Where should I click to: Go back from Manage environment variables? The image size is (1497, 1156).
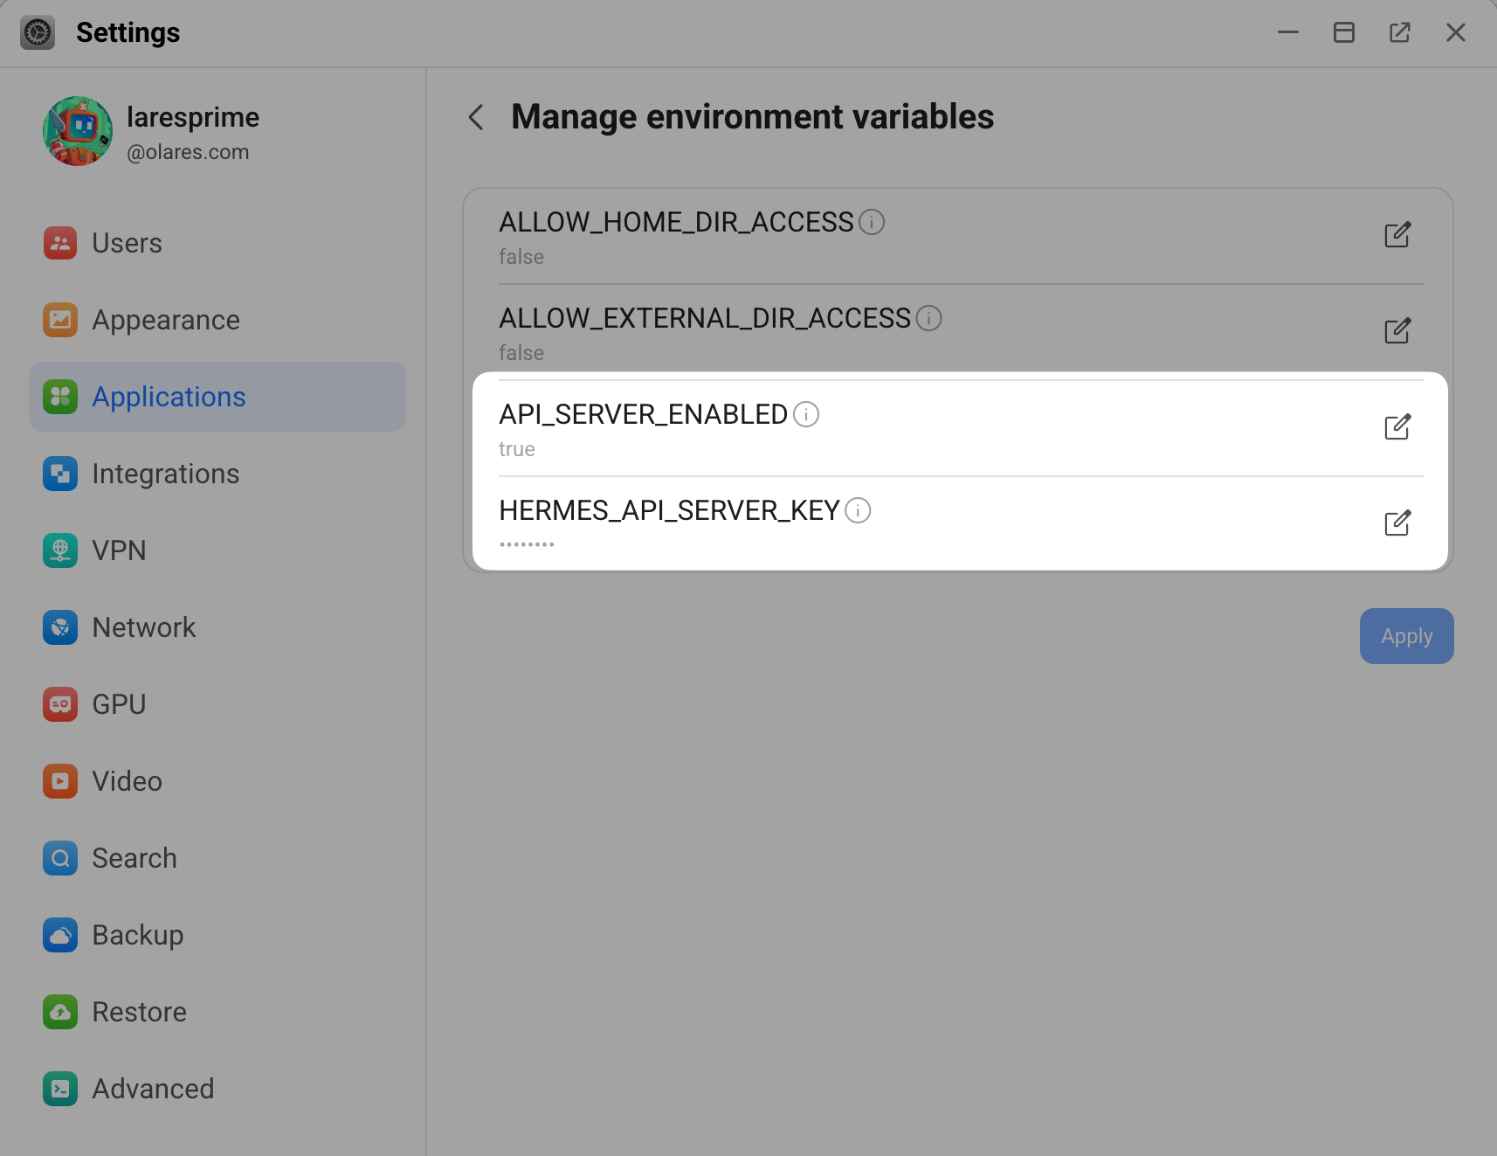476,117
